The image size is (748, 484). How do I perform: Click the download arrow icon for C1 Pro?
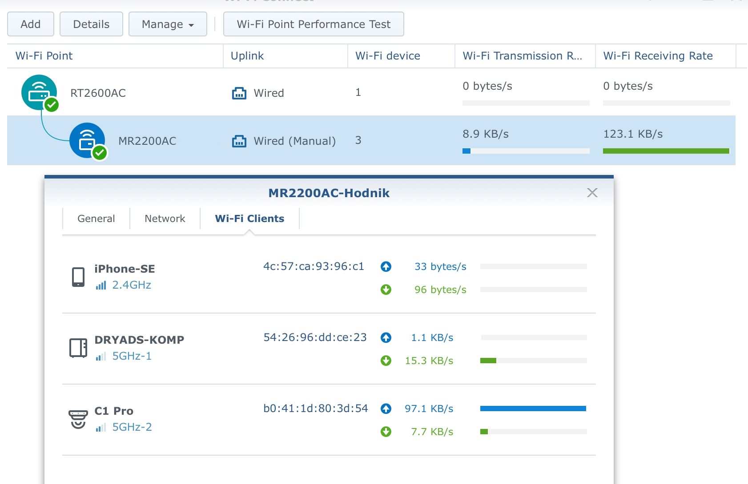tap(386, 432)
